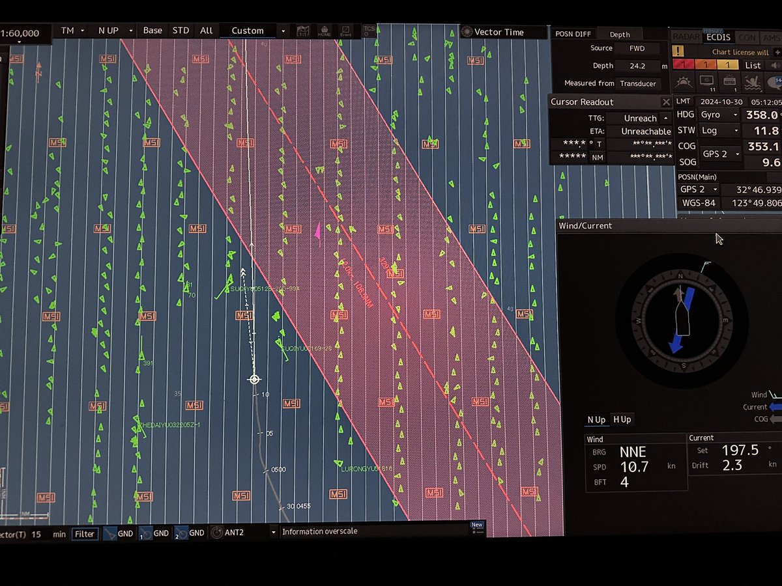Click the yellow caution count box

click(x=727, y=65)
